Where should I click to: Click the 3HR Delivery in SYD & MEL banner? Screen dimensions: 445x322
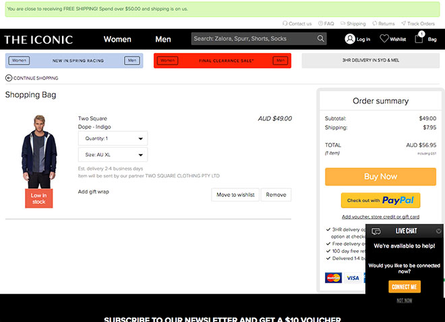click(371, 61)
